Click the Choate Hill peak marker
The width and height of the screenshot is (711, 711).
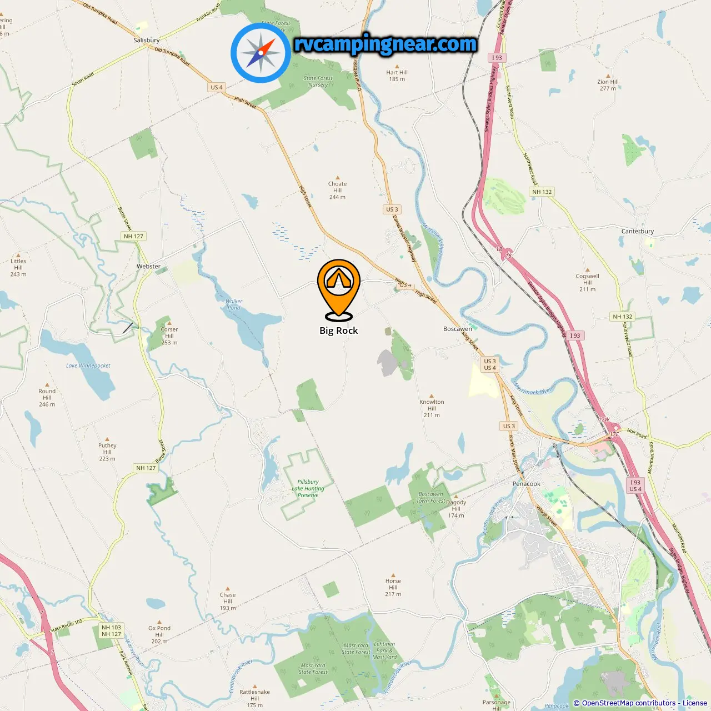point(337,177)
